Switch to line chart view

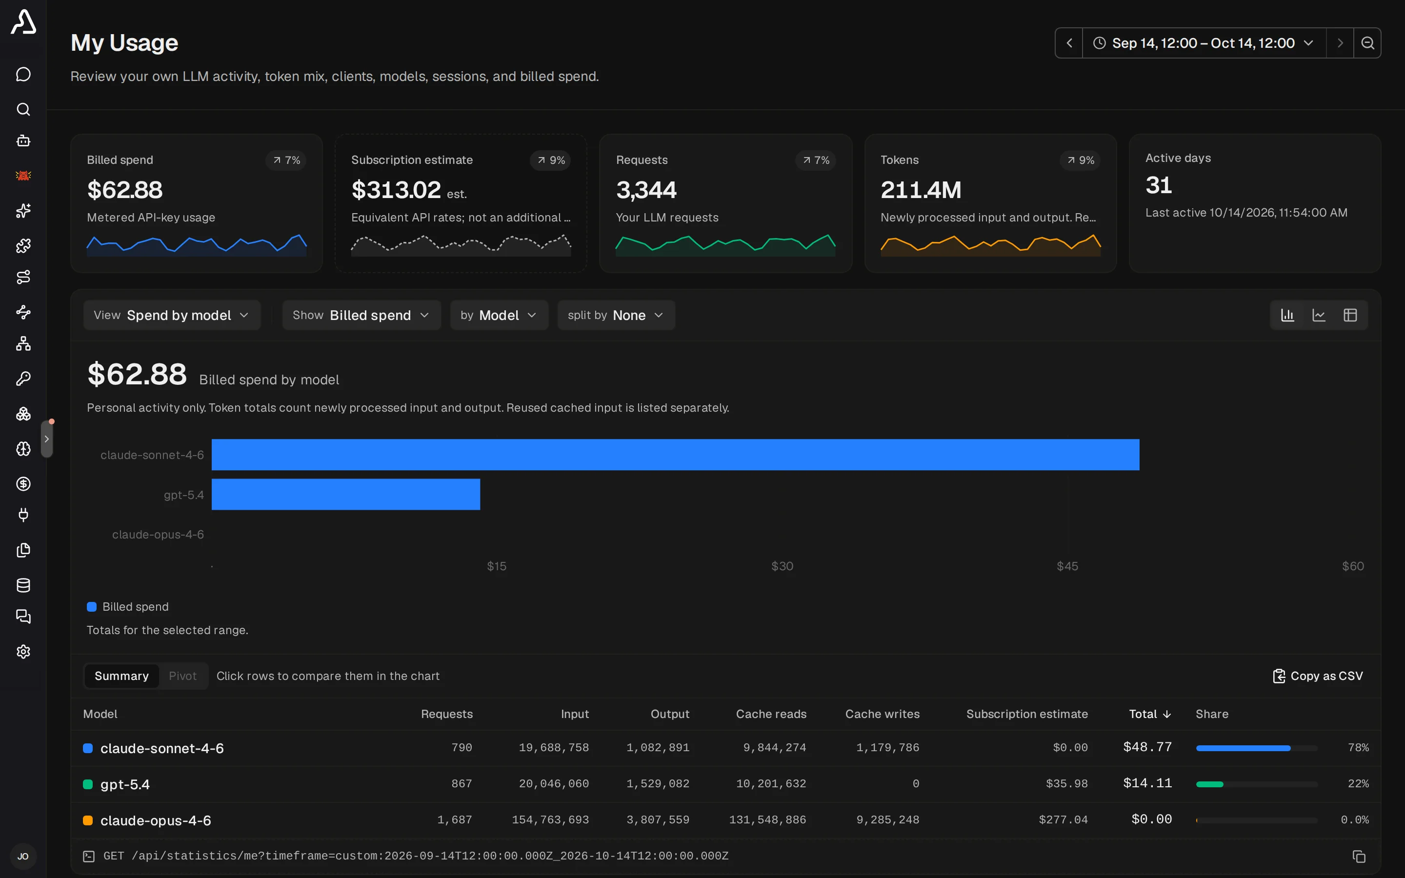[1319, 315]
